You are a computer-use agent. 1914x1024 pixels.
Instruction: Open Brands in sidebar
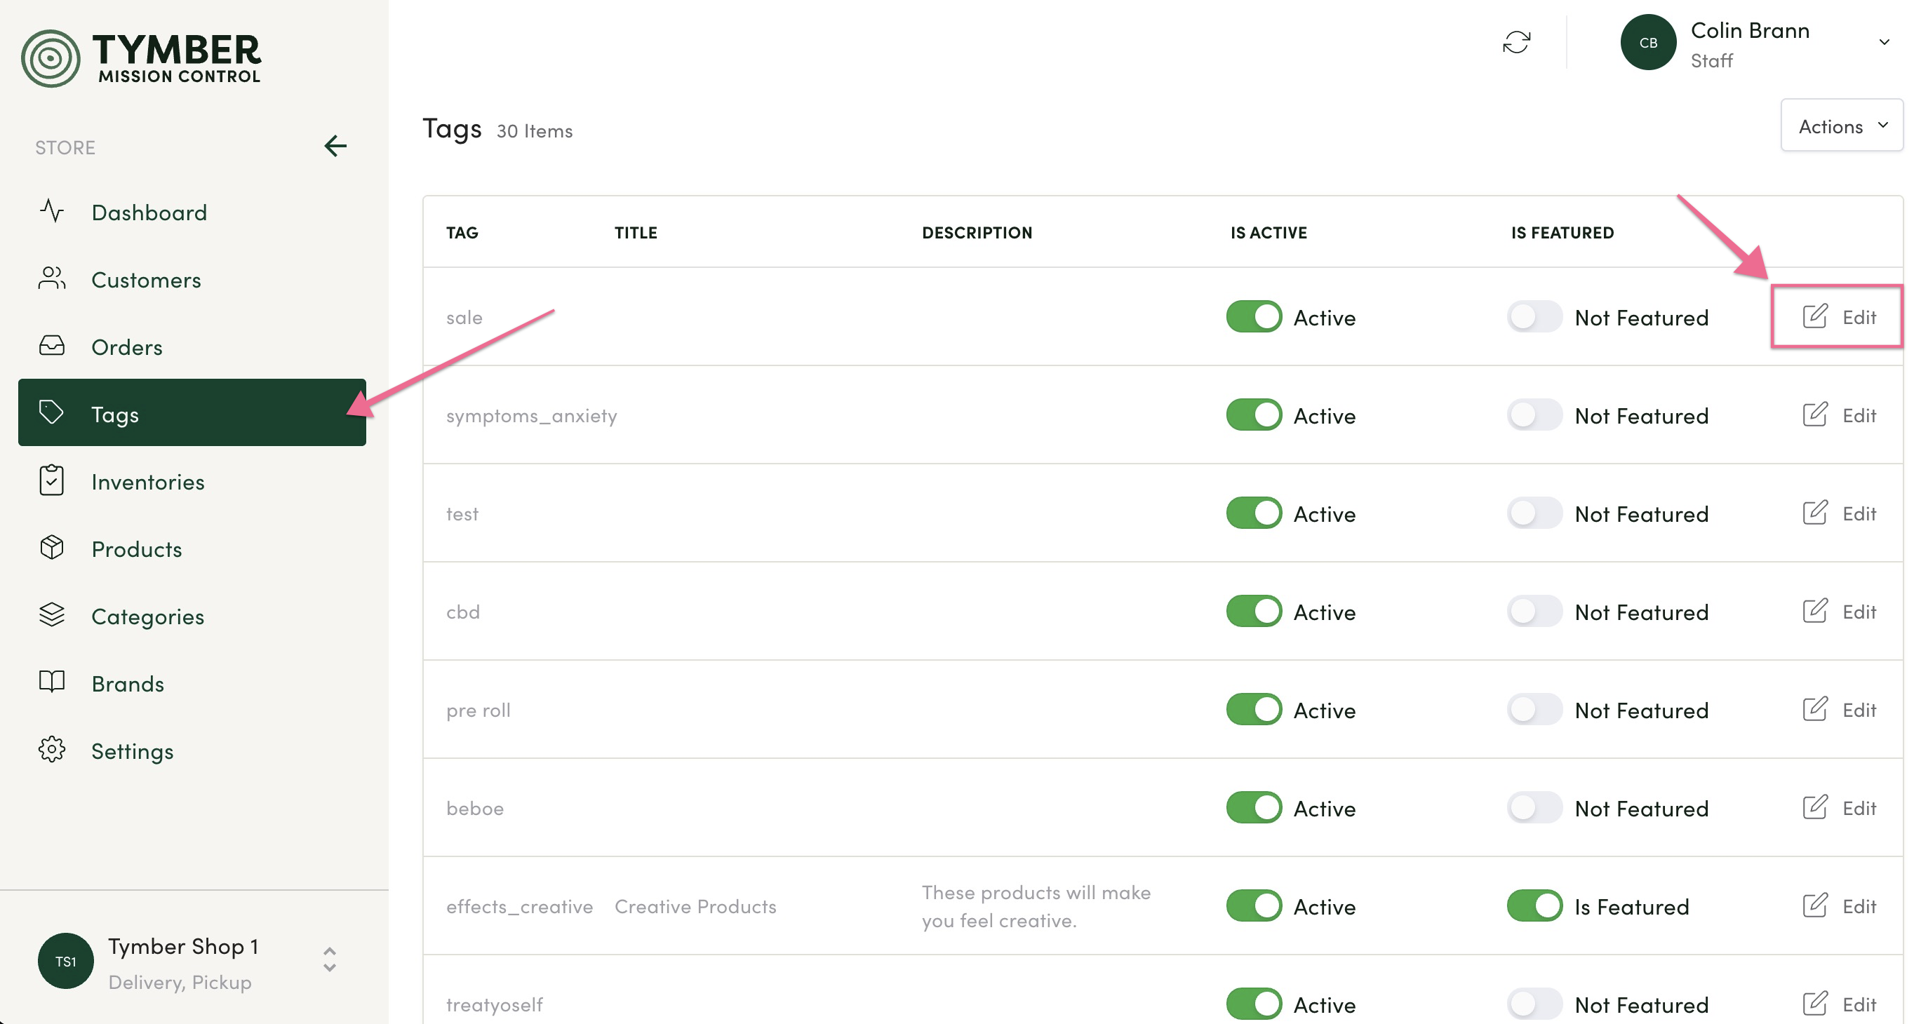coord(192,683)
